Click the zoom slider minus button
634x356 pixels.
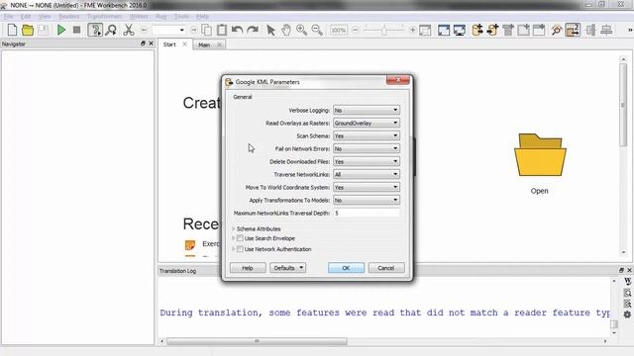[x=356, y=30]
